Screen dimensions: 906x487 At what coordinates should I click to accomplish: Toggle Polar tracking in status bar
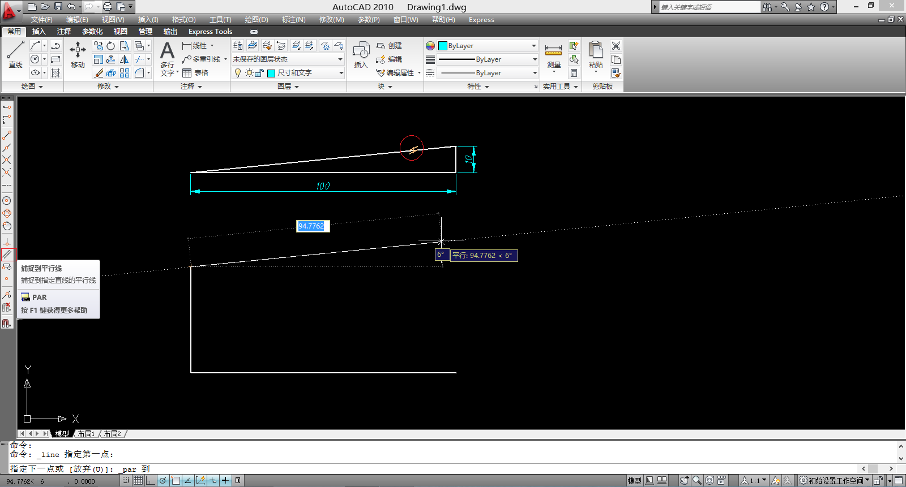pos(163,481)
